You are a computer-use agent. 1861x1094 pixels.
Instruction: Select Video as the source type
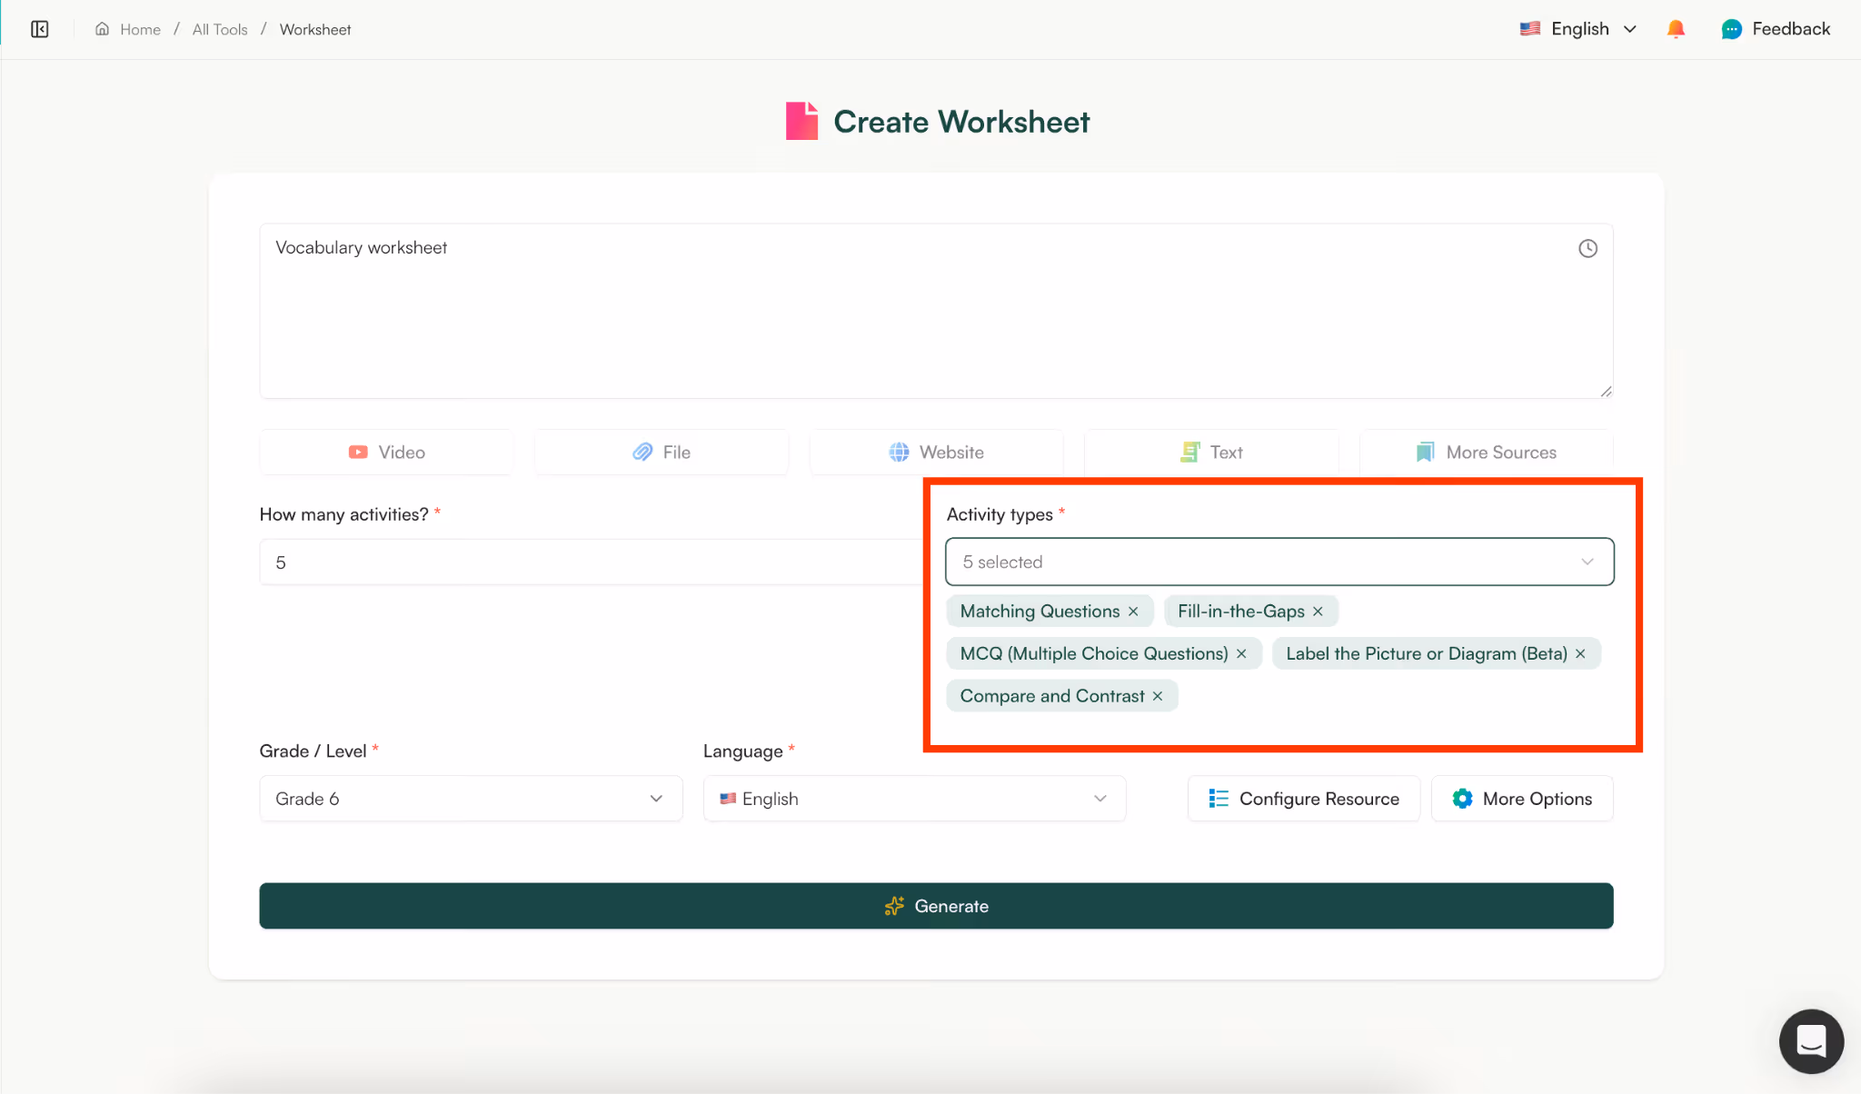point(385,452)
